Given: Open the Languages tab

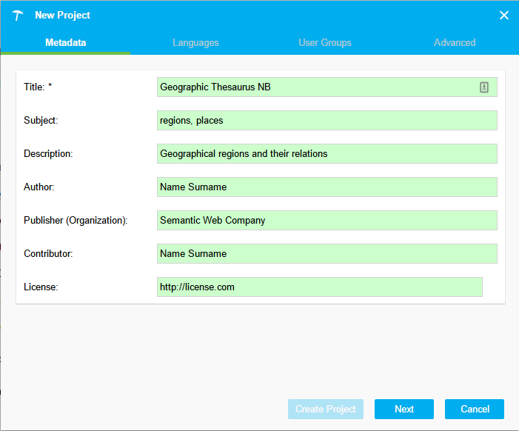Looking at the screenshot, I should (195, 43).
